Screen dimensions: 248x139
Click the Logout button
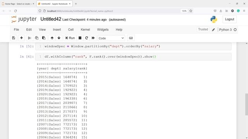point(229,19)
